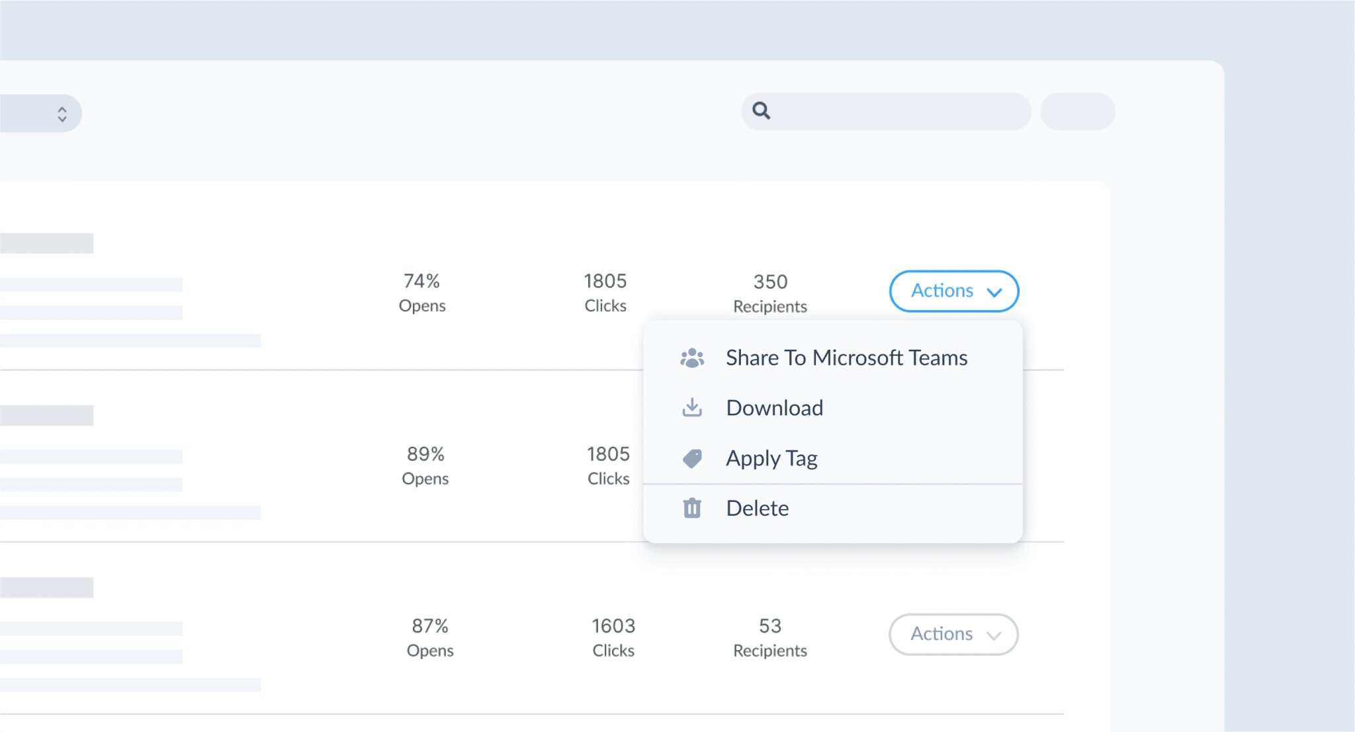Click inside the search input field
Viewport: 1355px width, 732px height.
(x=887, y=111)
